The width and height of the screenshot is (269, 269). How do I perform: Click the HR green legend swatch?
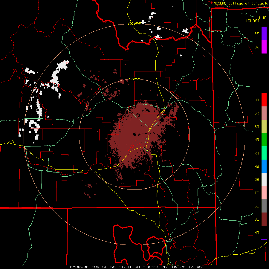coord(264,140)
